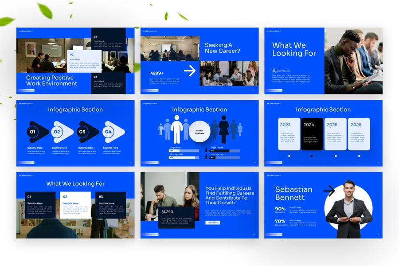Click the black arrow next to Sebastian Bennett
This screenshot has height=266, width=399.
click(329, 191)
